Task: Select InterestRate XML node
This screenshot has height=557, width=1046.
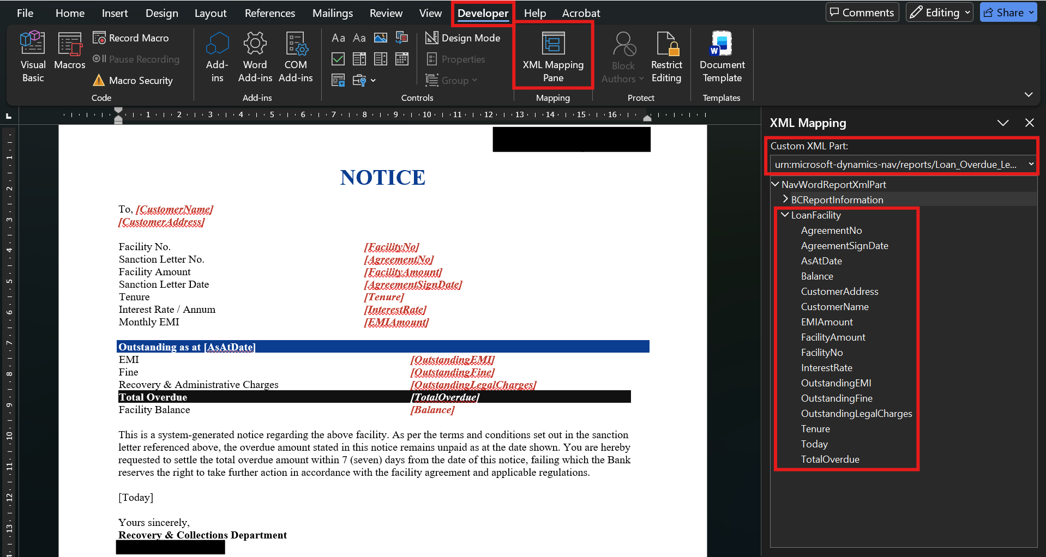Action: pyautogui.click(x=826, y=368)
